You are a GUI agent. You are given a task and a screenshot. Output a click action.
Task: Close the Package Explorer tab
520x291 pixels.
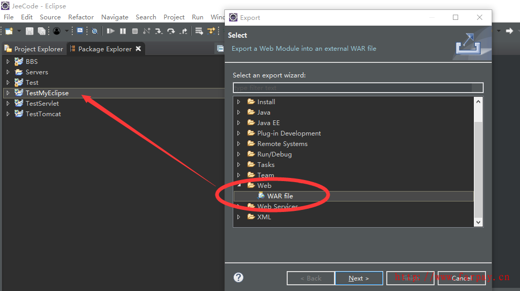coord(138,49)
